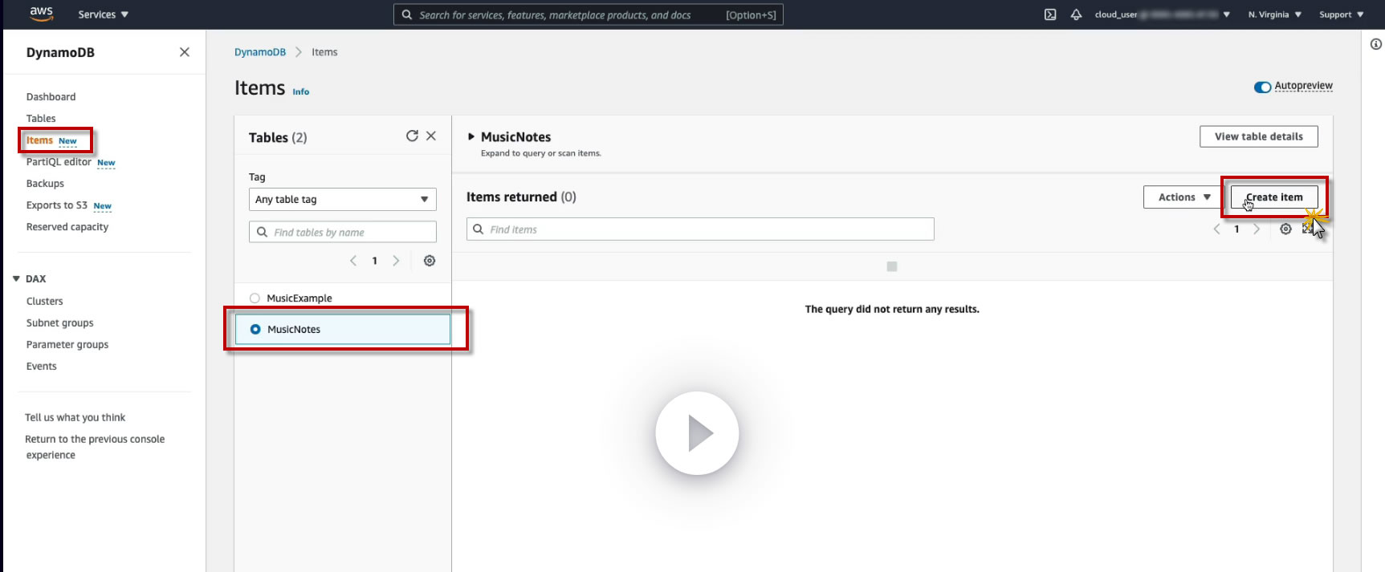Open Dashboard in the sidebar

click(51, 97)
